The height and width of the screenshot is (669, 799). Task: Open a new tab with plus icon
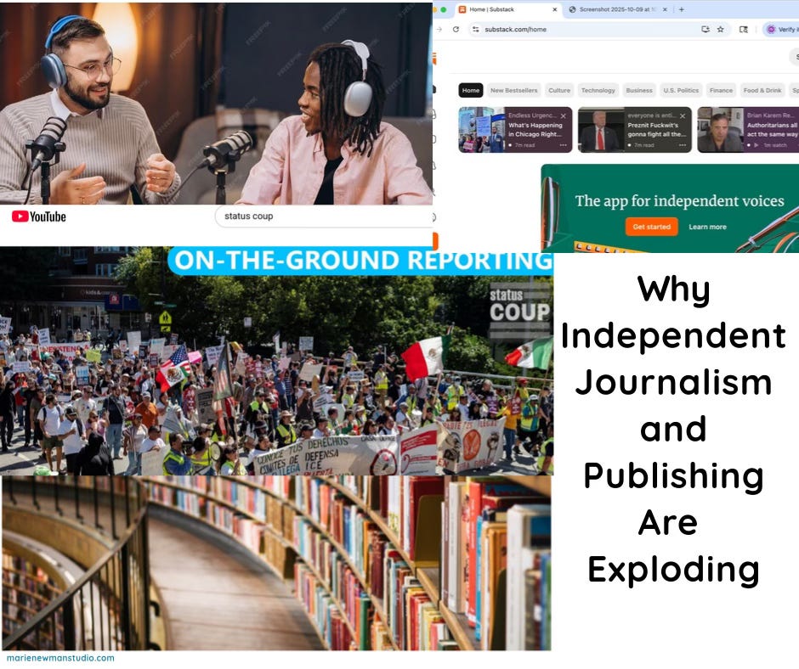682,9
